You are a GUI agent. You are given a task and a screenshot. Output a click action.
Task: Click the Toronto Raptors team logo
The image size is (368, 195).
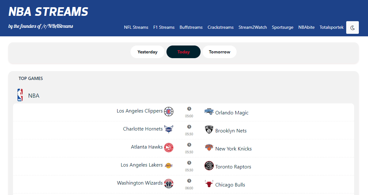point(209,166)
